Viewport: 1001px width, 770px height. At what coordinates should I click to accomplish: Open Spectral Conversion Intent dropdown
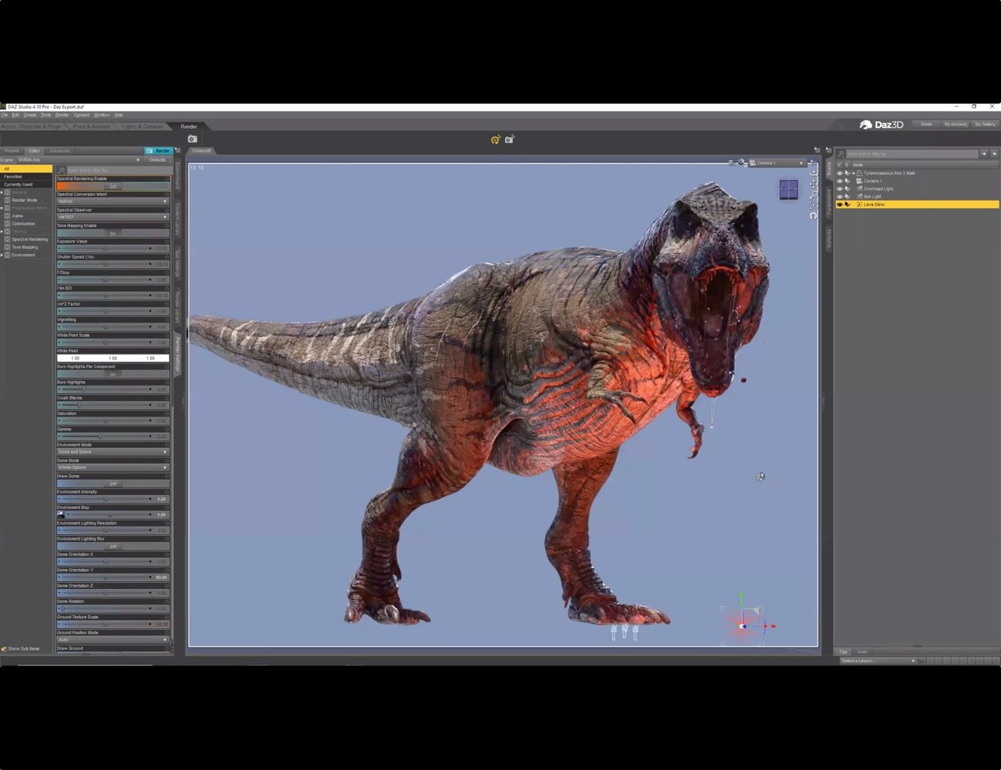112,202
